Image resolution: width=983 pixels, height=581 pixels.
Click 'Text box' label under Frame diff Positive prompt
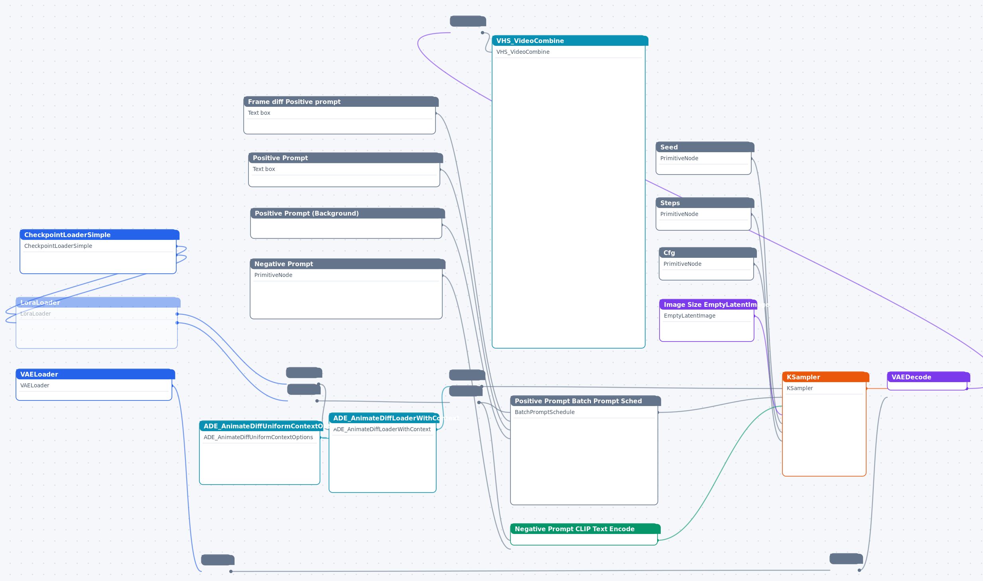click(259, 113)
